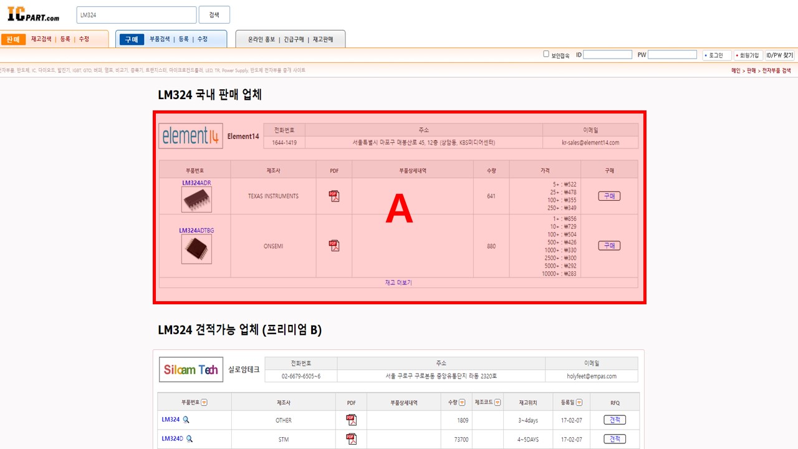This screenshot has height=449, width=798.
Task: Sort by 등록일 column dropdown arrow
Action: tap(579, 402)
